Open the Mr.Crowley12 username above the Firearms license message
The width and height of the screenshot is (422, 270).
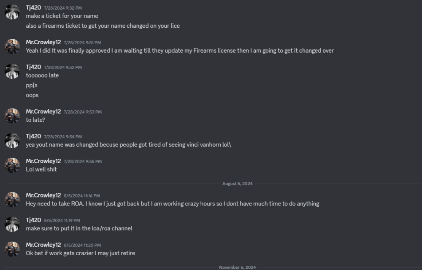[43, 42]
